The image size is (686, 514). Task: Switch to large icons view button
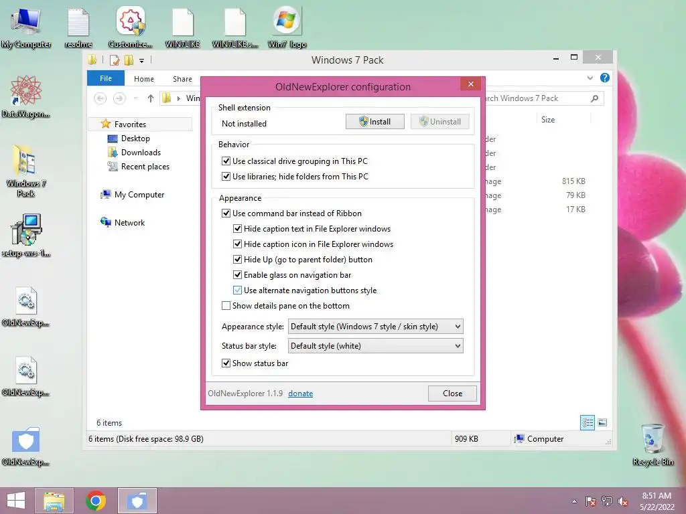coord(602,423)
